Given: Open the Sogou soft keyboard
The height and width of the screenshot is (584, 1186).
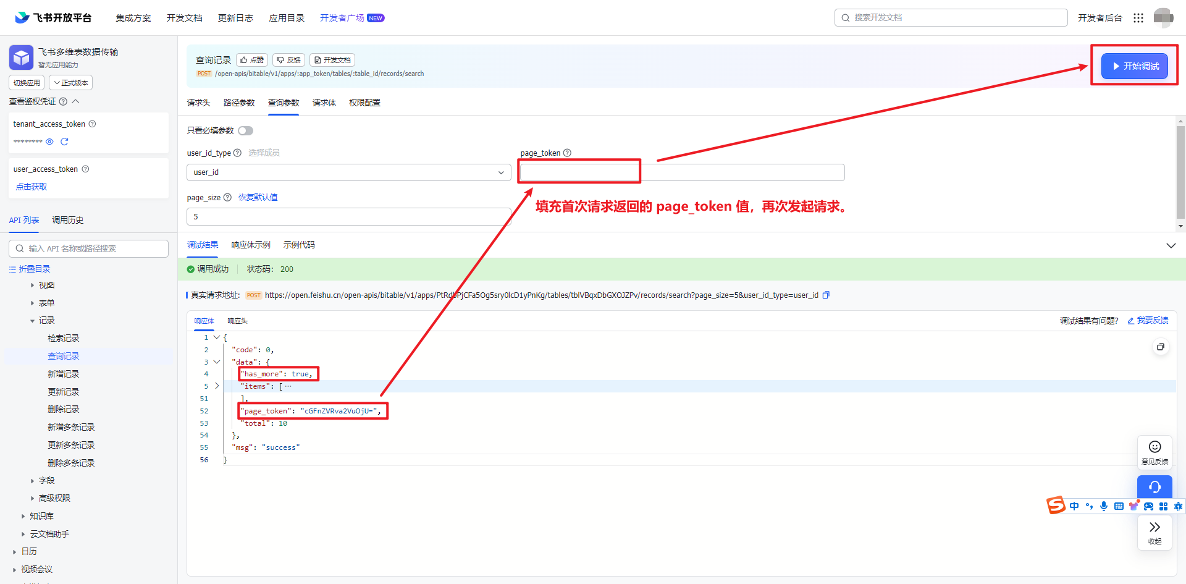Looking at the screenshot, I should (1119, 506).
